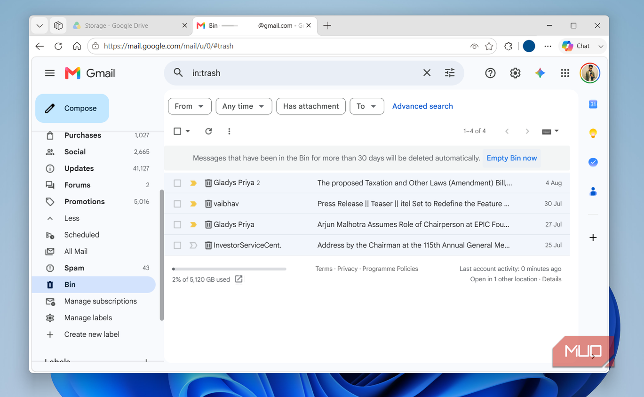
Task: Open the Bin folder in the sidebar
Action: [x=94, y=285]
